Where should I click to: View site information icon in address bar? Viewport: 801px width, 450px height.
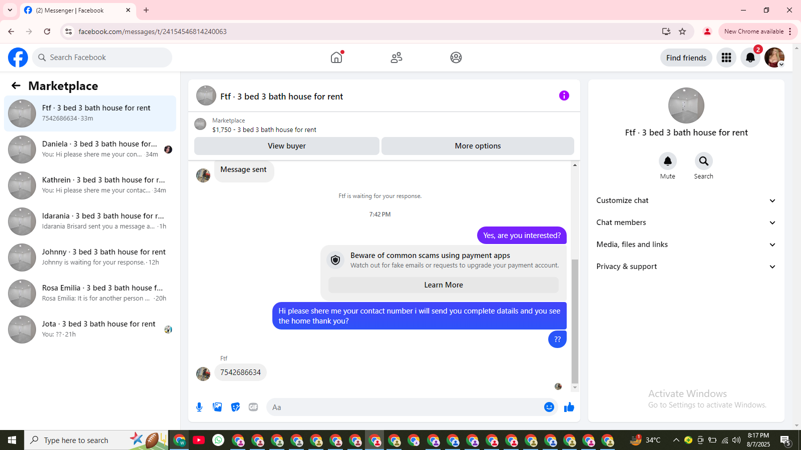click(x=69, y=31)
